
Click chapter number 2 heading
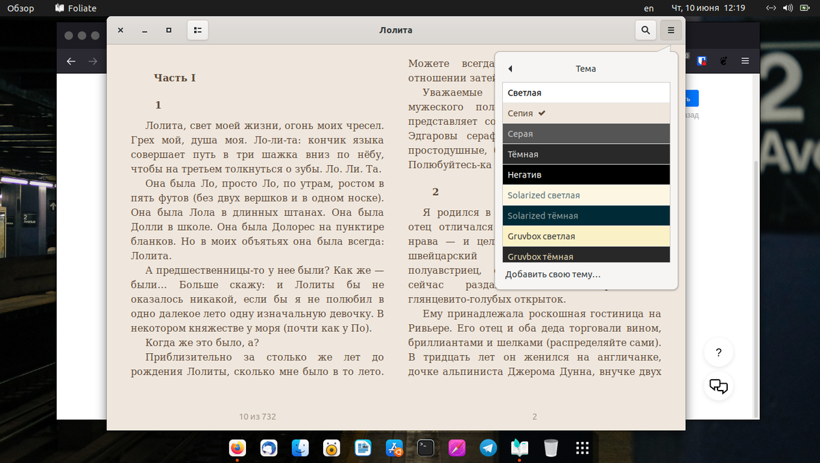435,192
